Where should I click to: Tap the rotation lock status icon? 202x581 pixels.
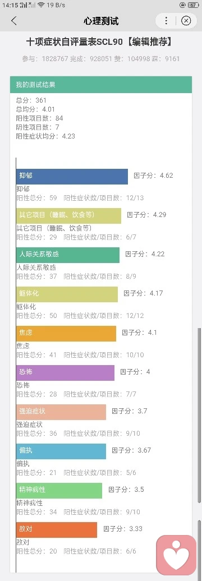[182, 5]
